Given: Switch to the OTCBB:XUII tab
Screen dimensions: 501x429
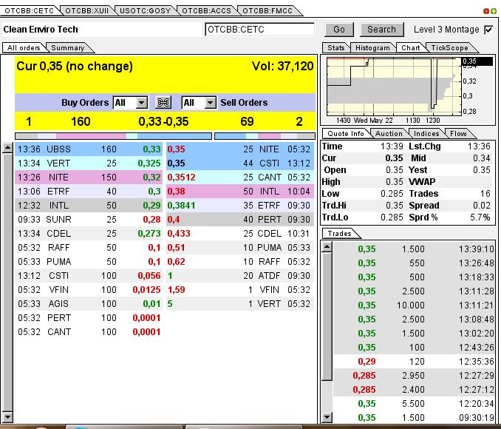Looking at the screenshot, I should click(86, 11).
